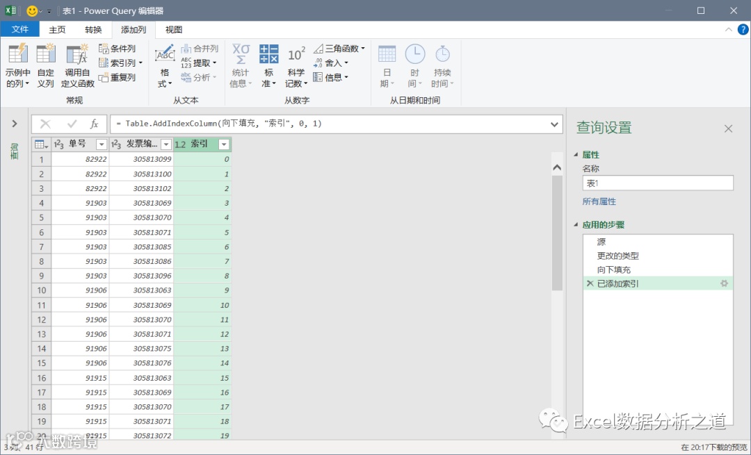The image size is (751, 455).
Task: Switch to 主页 tab
Action: click(57, 30)
